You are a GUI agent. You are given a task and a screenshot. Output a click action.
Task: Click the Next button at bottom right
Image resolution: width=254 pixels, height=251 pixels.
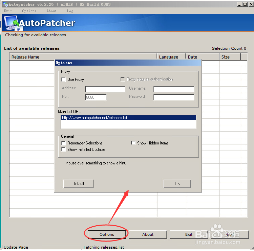click(230, 234)
